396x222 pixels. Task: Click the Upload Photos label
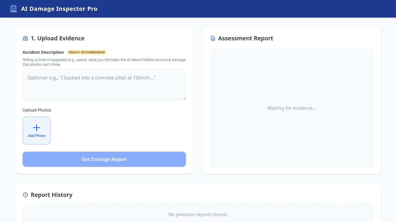[x=37, y=110]
